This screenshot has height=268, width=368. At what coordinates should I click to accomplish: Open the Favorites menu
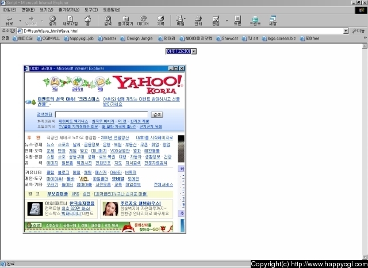69,10
